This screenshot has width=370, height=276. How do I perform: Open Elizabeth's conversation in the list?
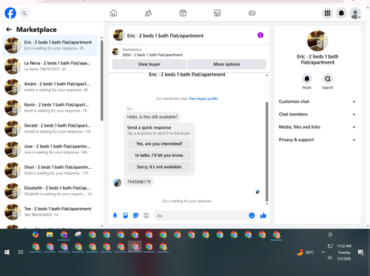tap(50, 191)
